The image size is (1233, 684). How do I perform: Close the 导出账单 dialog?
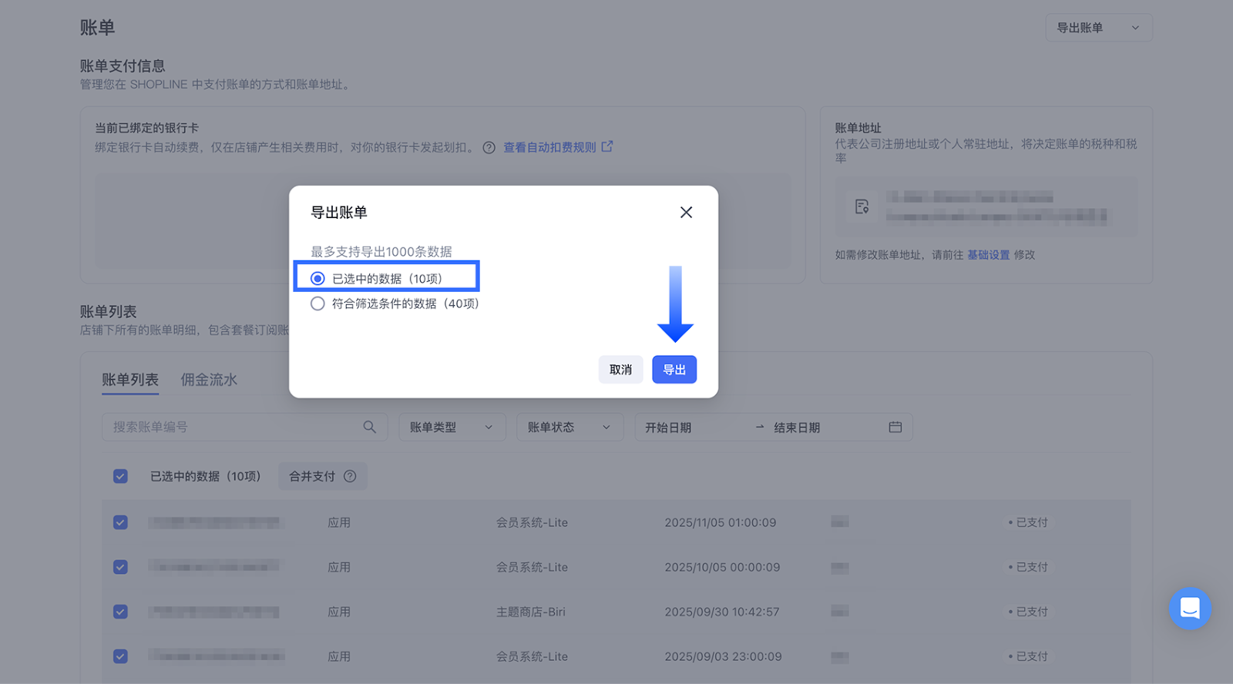click(686, 213)
